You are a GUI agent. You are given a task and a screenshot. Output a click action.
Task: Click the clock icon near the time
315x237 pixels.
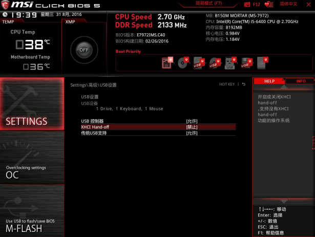tap(5, 14)
